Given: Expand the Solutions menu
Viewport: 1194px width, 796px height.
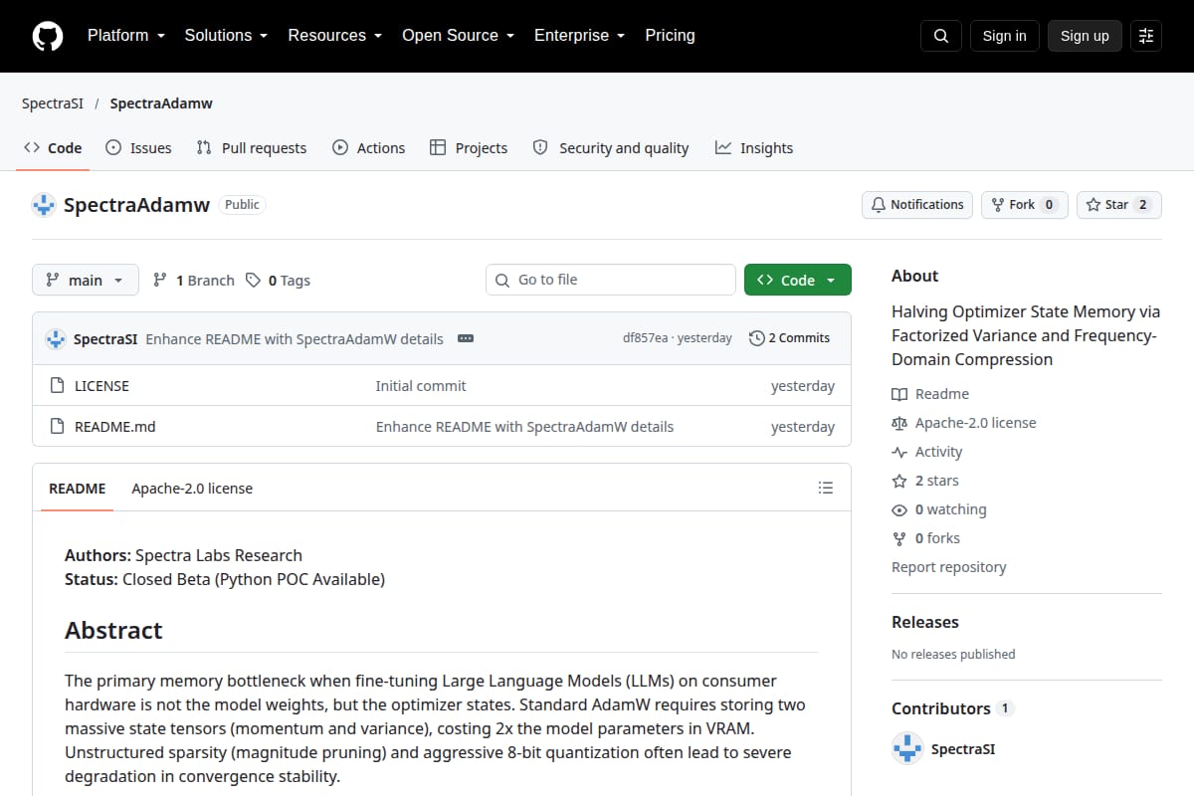Looking at the screenshot, I should click(226, 36).
